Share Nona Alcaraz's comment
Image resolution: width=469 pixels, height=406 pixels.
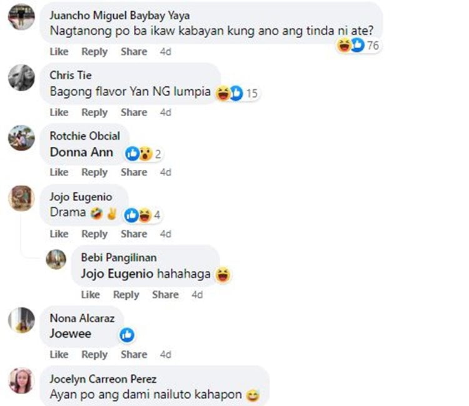pyautogui.click(x=134, y=354)
